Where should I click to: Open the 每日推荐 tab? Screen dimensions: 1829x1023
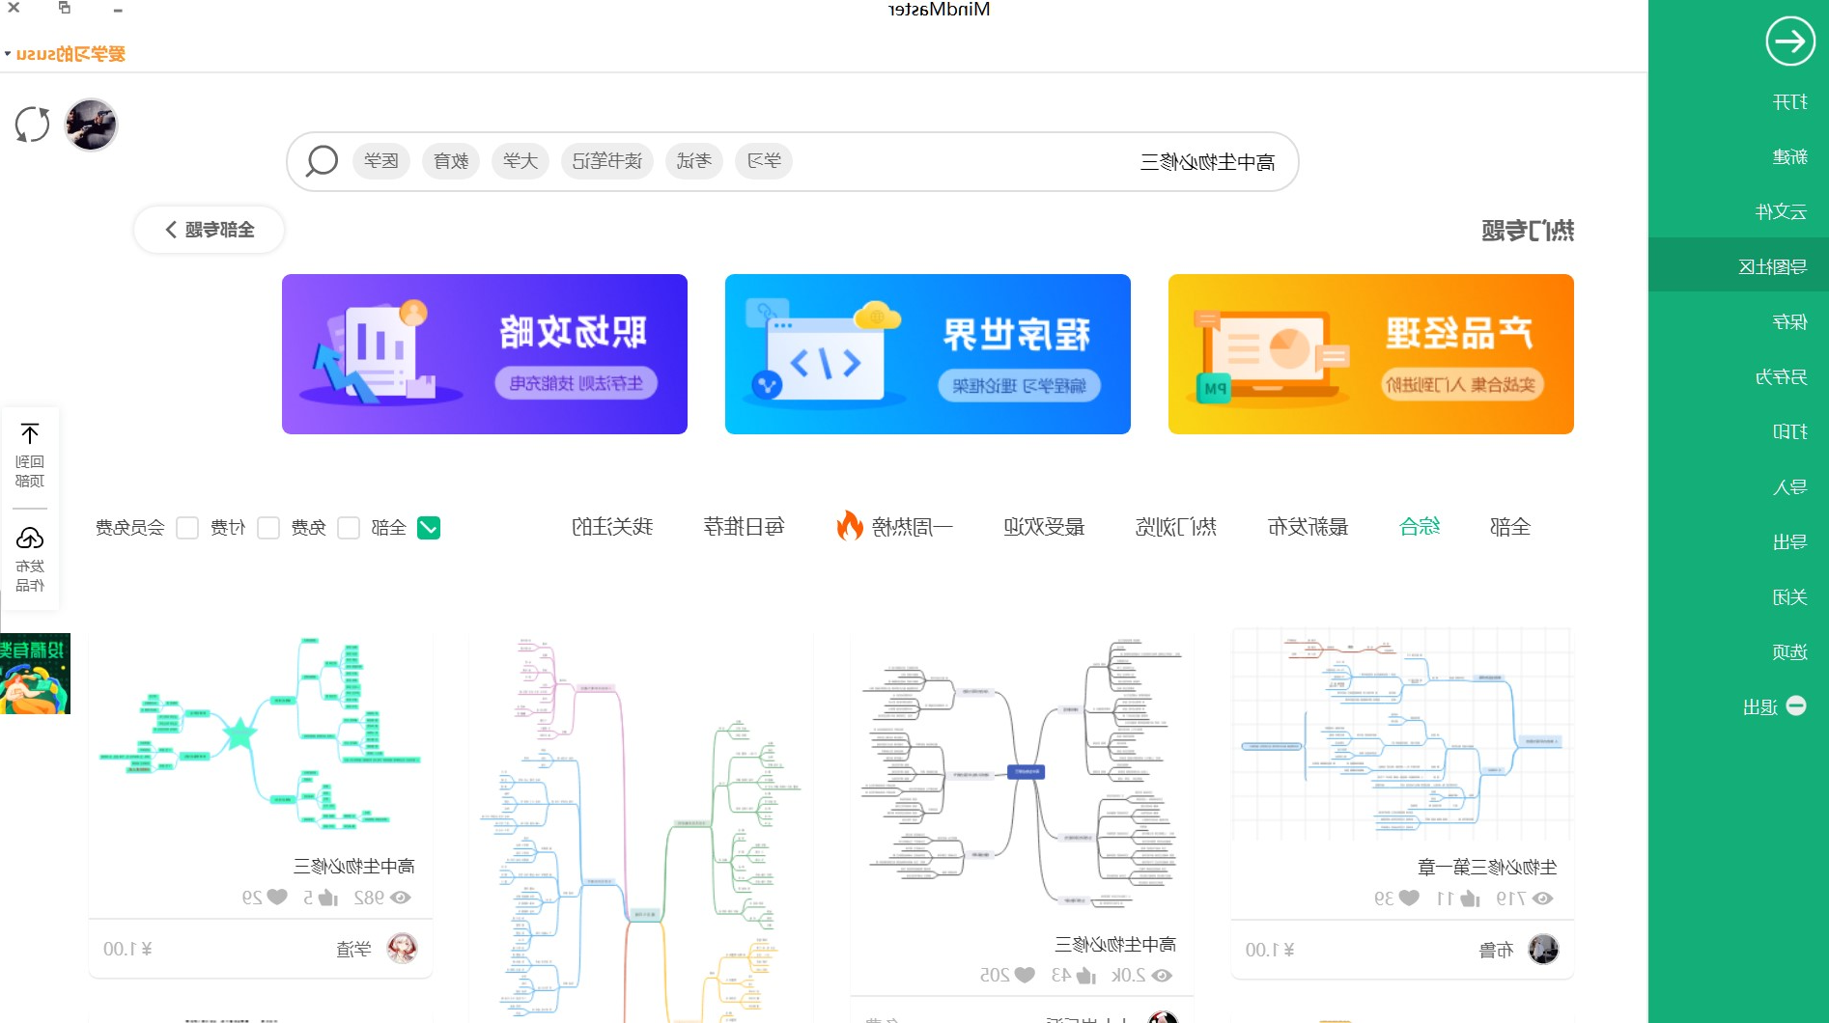[744, 526]
